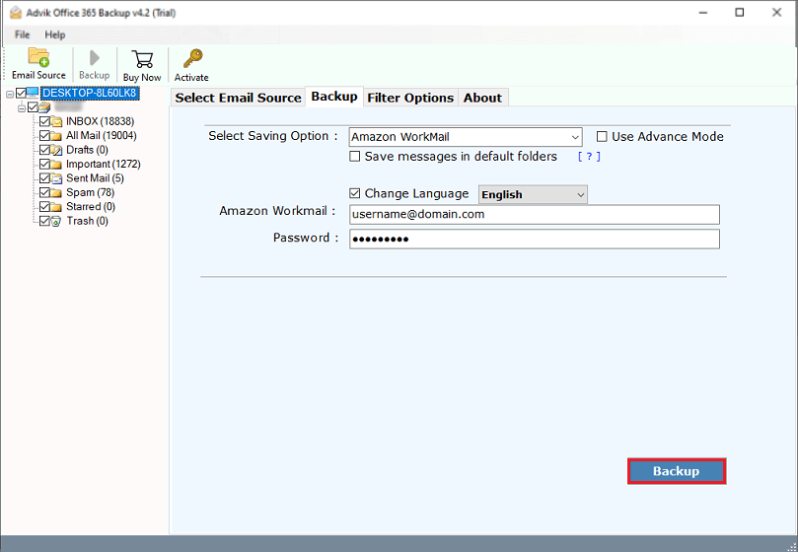This screenshot has width=798, height=552.
Task: Click the Drafts folder icon
Action: coord(56,150)
